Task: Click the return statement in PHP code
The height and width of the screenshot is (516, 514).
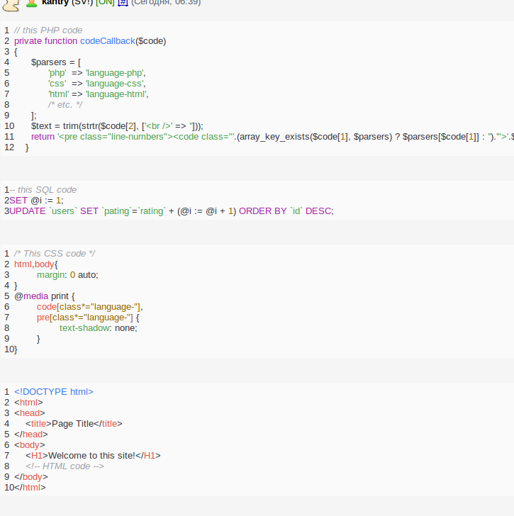Action: pos(43,137)
